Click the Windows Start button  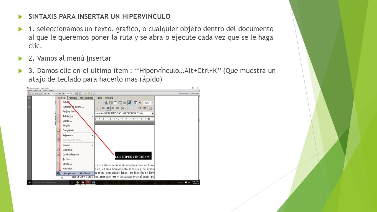tap(29, 183)
